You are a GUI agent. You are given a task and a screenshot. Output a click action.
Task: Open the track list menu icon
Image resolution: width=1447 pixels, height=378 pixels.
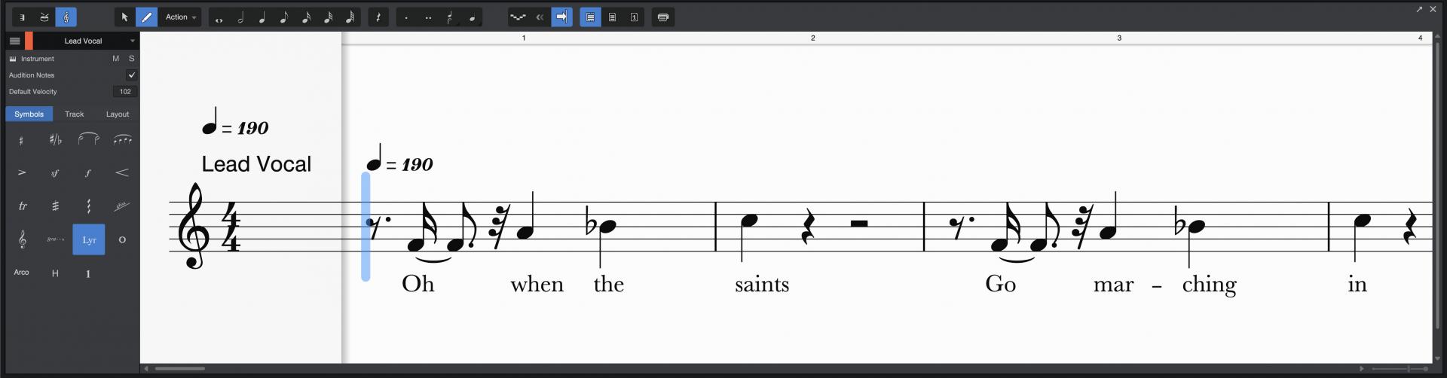coord(14,41)
